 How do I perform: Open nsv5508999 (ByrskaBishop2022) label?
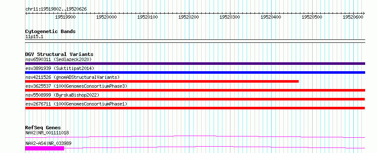click(62, 95)
